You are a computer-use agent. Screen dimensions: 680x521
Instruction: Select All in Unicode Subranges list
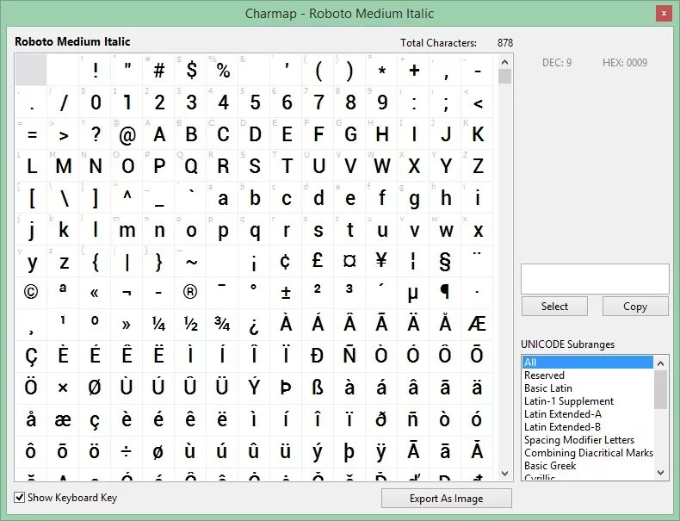click(588, 363)
